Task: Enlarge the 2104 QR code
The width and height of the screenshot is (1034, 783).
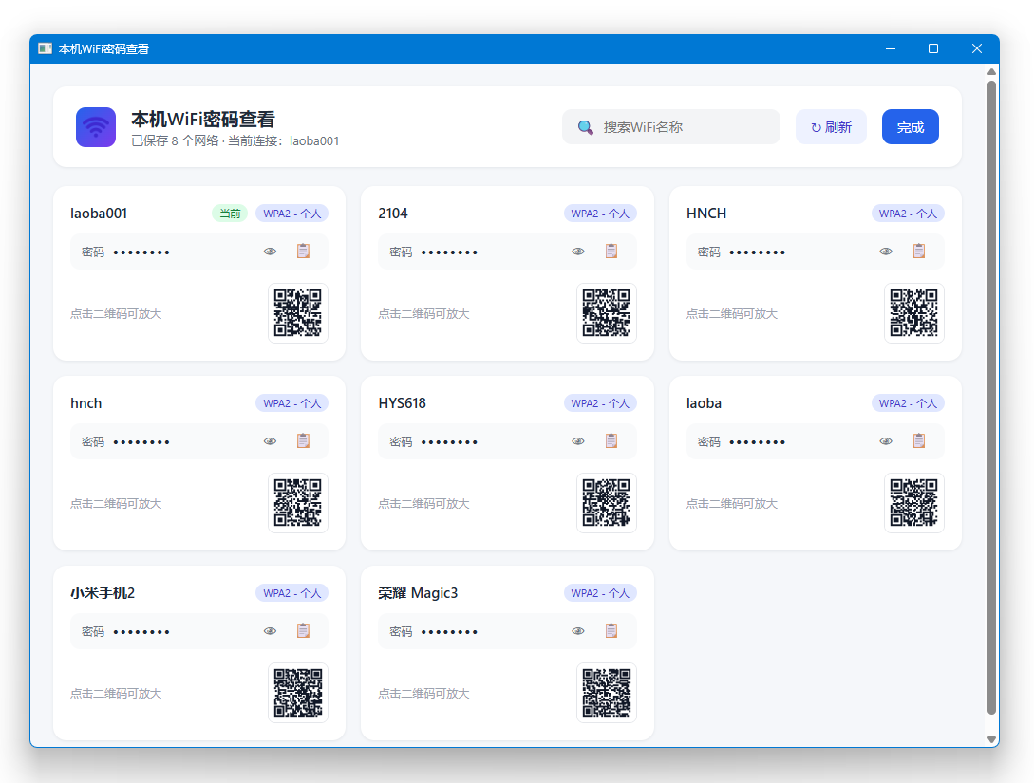Action: click(x=607, y=313)
